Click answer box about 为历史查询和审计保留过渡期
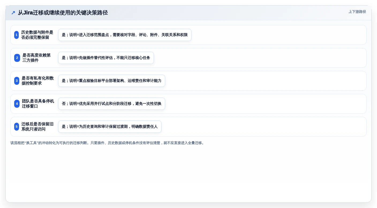This screenshot has height=208, width=377. (110, 127)
